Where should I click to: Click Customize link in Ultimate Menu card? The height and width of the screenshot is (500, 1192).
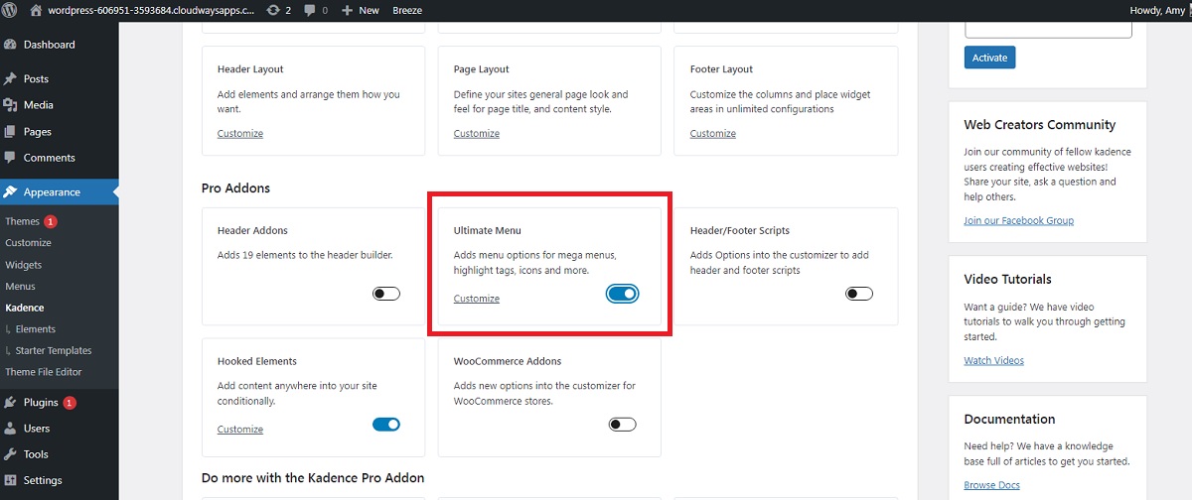coord(477,299)
